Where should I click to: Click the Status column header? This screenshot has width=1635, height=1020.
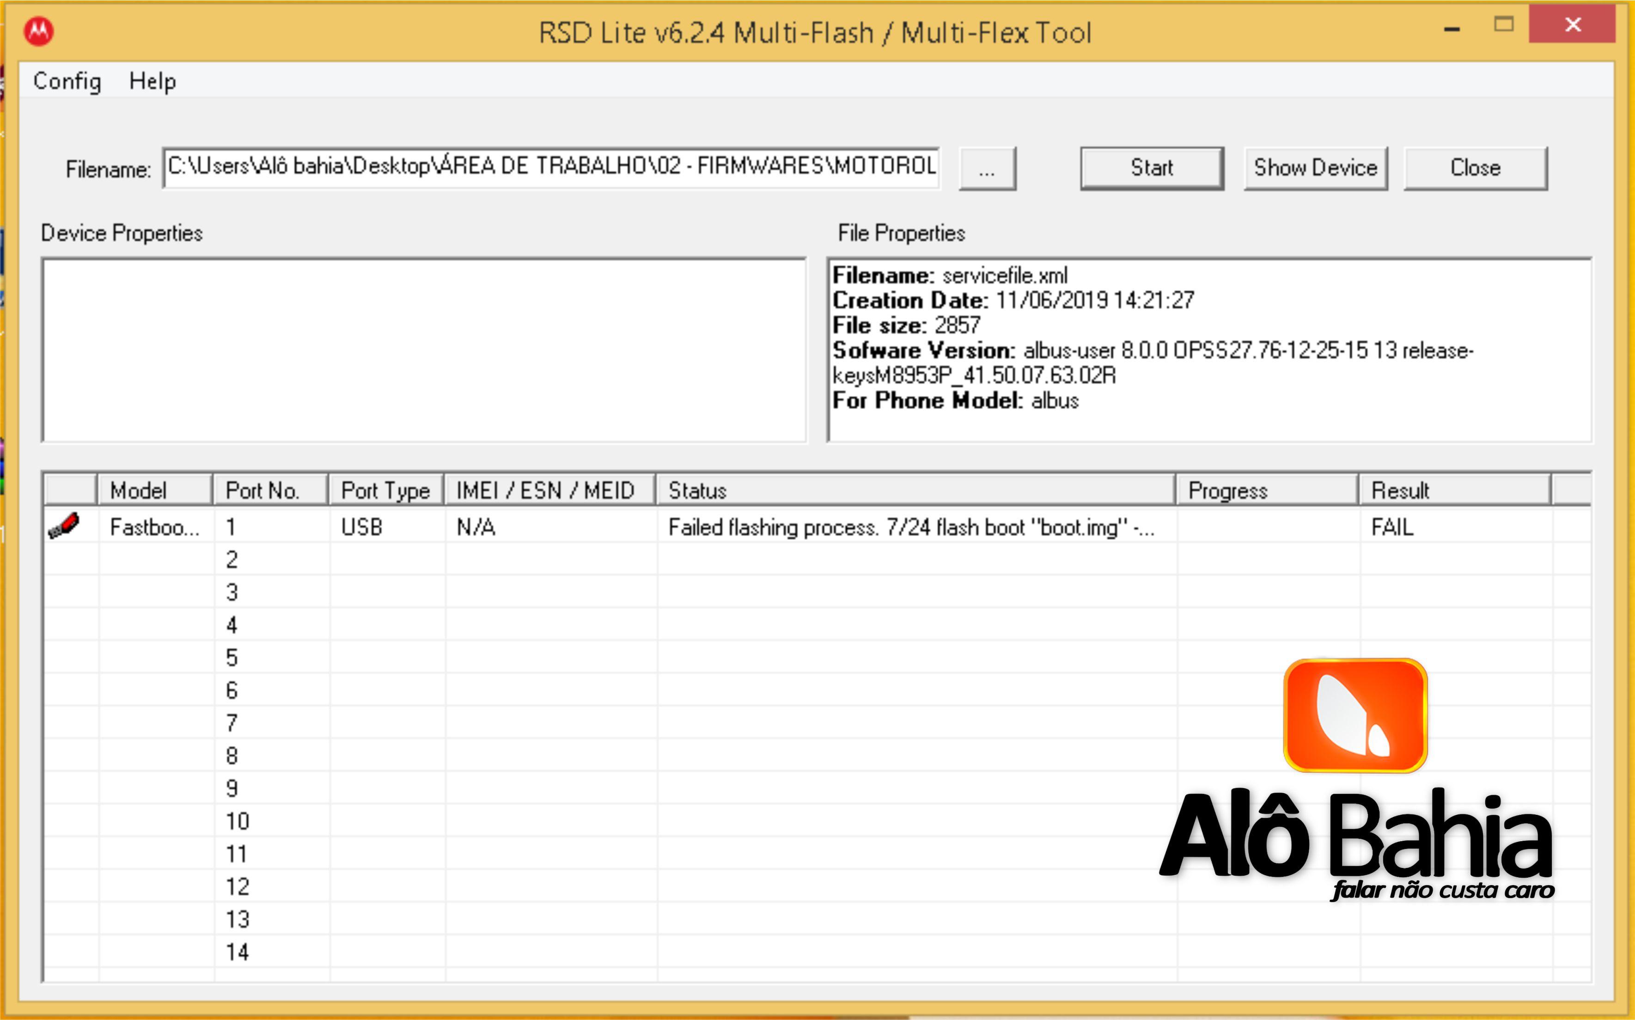point(916,490)
